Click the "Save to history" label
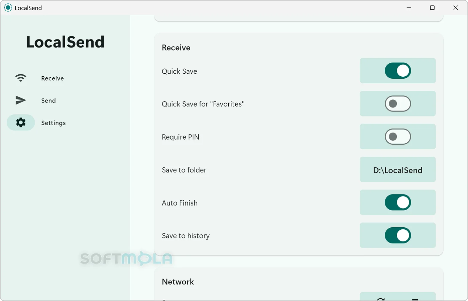This screenshot has width=468, height=301. (186, 236)
